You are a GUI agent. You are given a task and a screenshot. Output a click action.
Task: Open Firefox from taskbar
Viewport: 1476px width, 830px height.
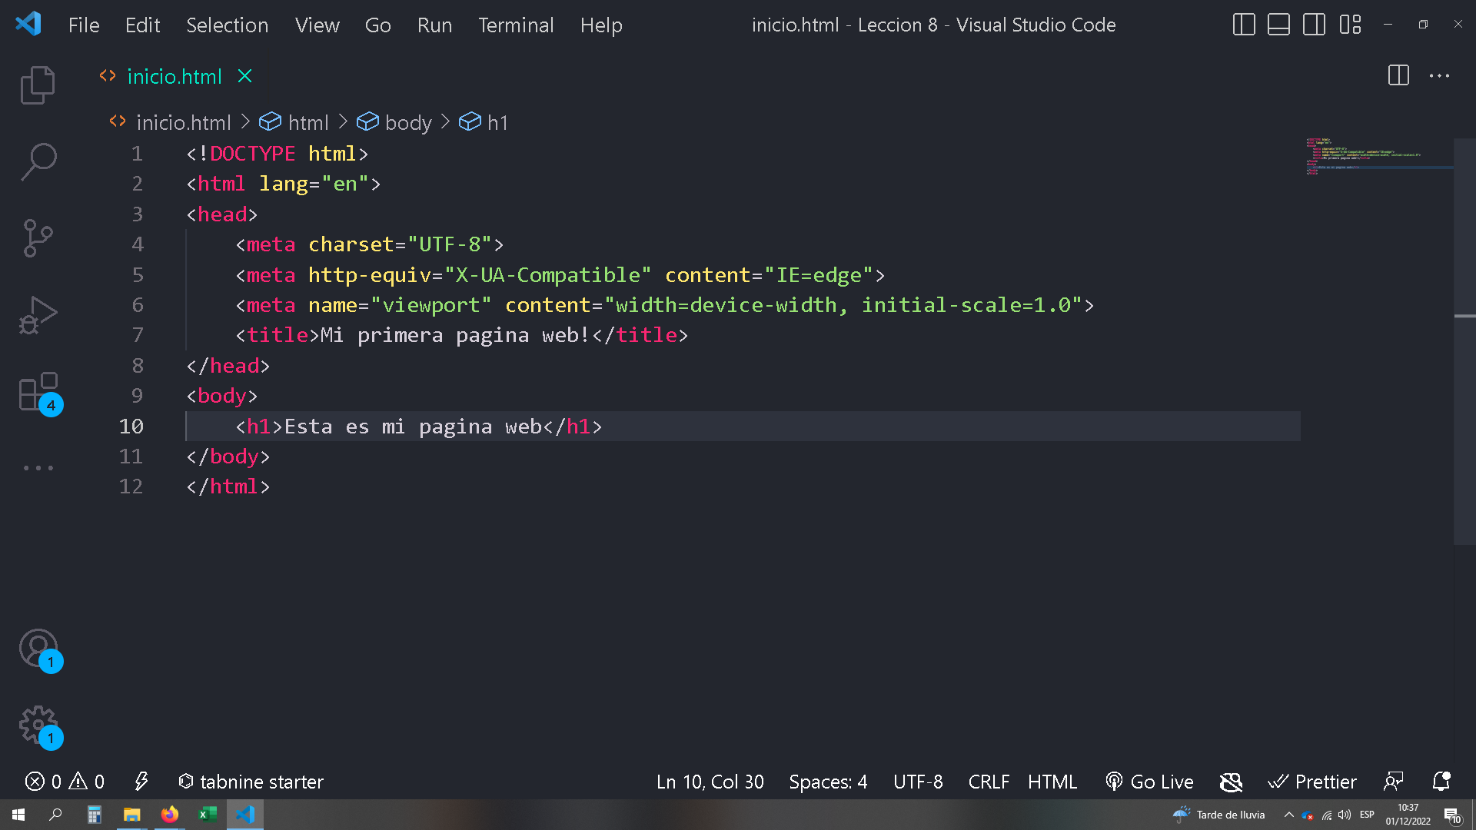170,815
